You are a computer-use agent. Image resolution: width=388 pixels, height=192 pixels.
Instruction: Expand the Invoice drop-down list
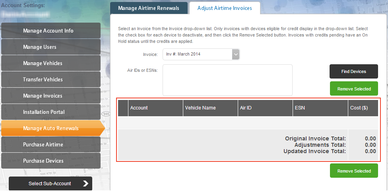pyautogui.click(x=201, y=54)
